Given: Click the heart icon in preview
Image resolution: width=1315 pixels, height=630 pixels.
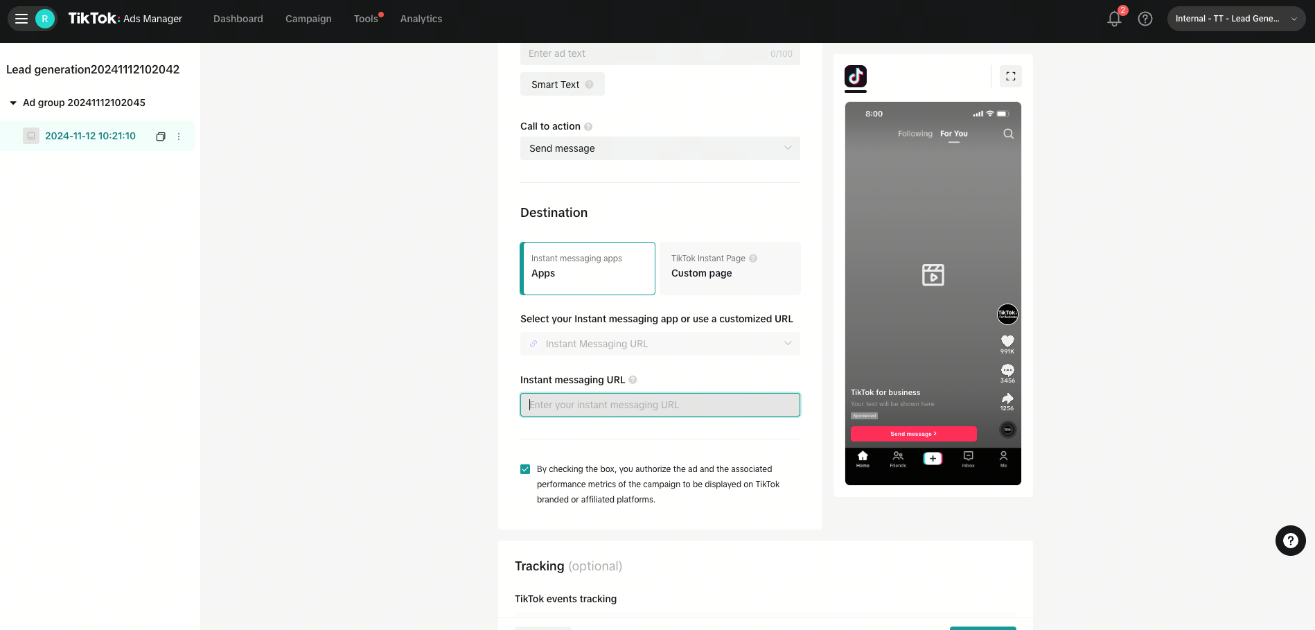Looking at the screenshot, I should (1007, 341).
